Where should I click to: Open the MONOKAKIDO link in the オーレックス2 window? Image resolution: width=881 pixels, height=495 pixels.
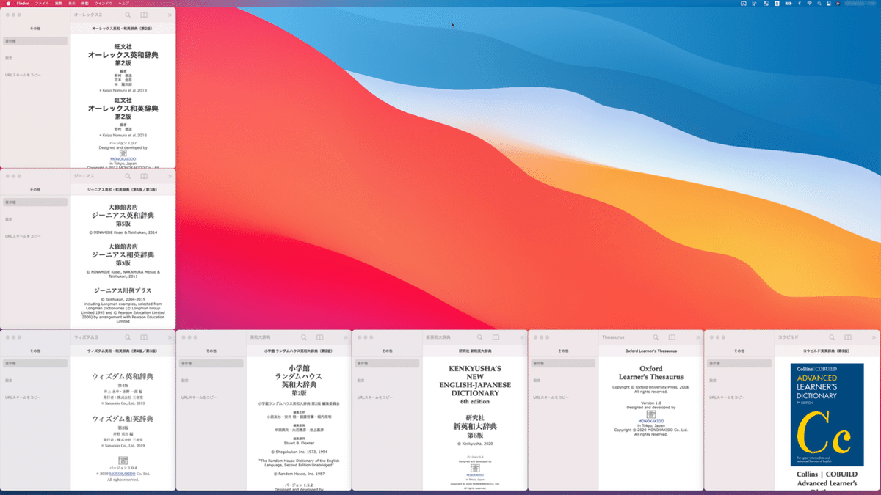pyautogui.click(x=123, y=158)
